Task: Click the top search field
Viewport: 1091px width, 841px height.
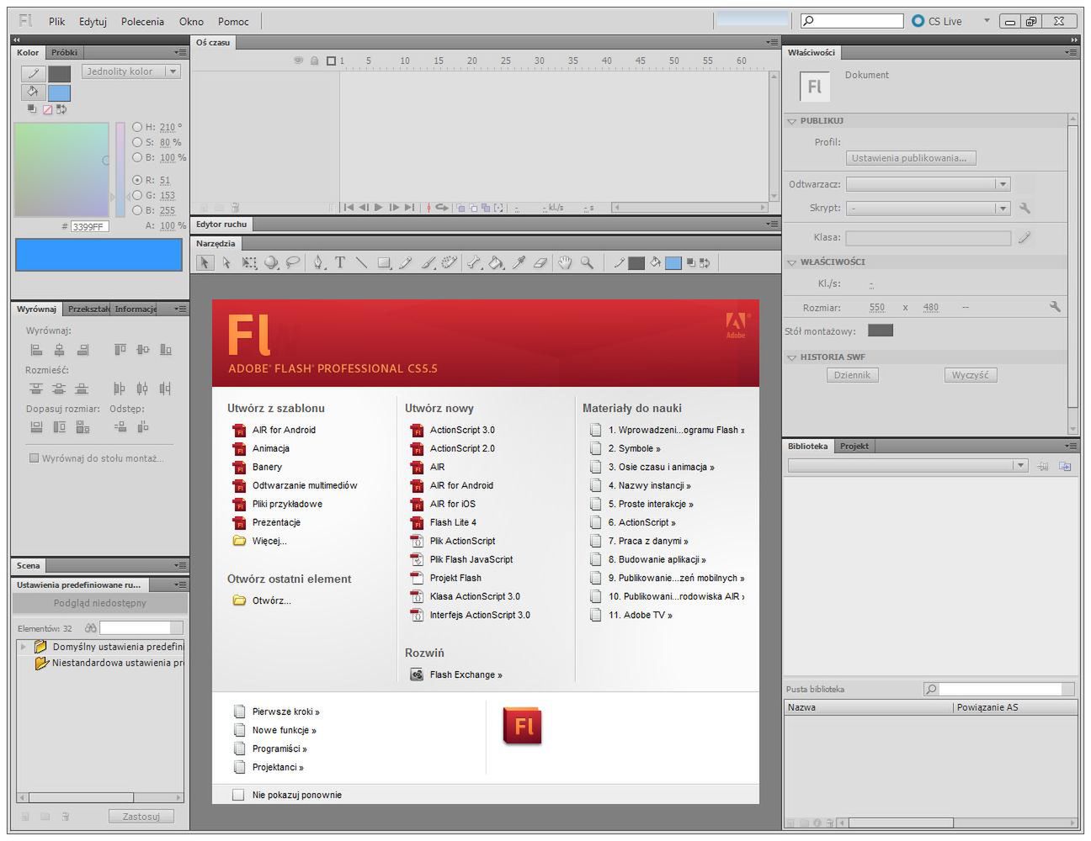Action: (x=851, y=21)
